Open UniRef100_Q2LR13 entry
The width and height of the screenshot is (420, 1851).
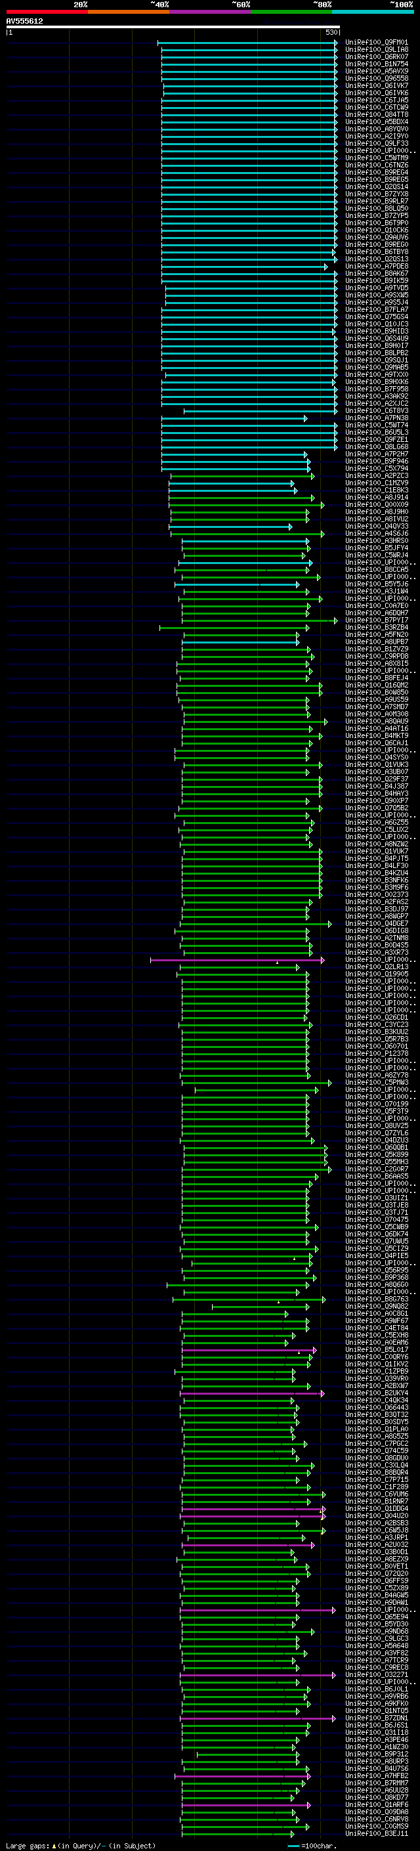tap(376, 967)
